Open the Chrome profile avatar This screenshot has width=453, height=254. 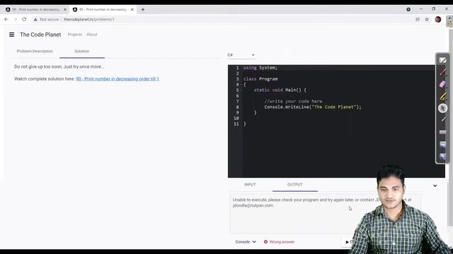pos(438,19)
